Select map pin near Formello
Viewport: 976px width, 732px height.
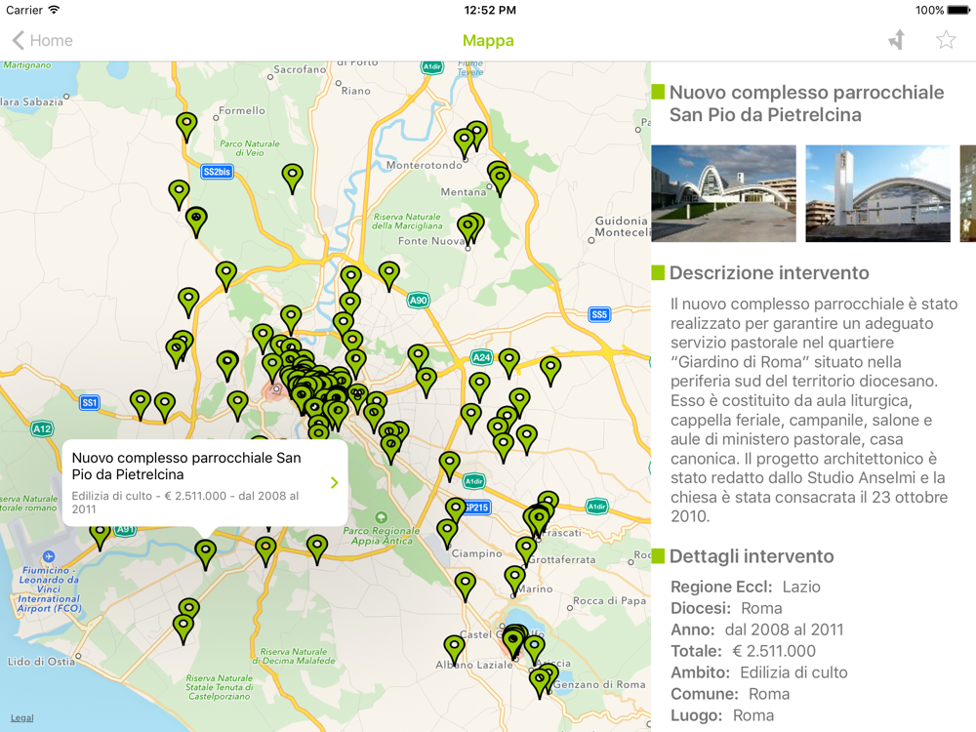point(186,128)
